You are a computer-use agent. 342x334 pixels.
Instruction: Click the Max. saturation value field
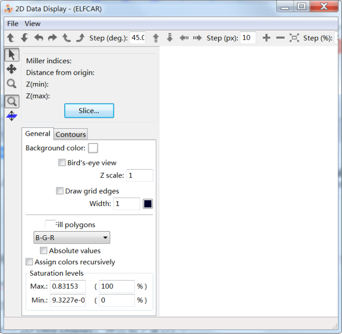[68, 286]
